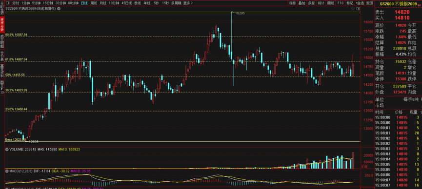Open the 图文F10 side tab
This screenshot has height=189, width=422.
click(x=2, y=87)
